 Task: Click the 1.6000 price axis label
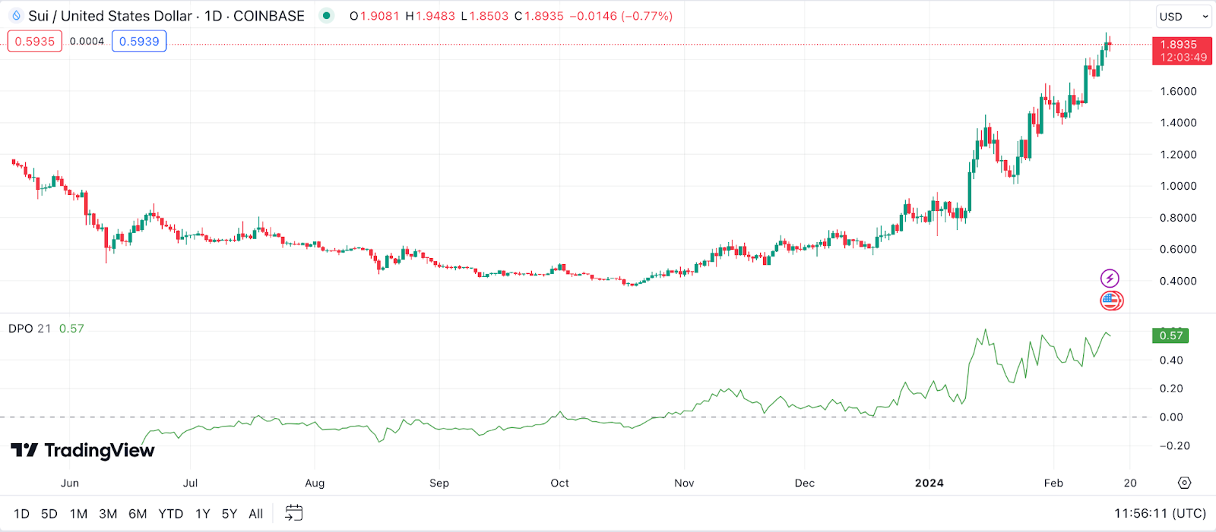click(1178, 91)
